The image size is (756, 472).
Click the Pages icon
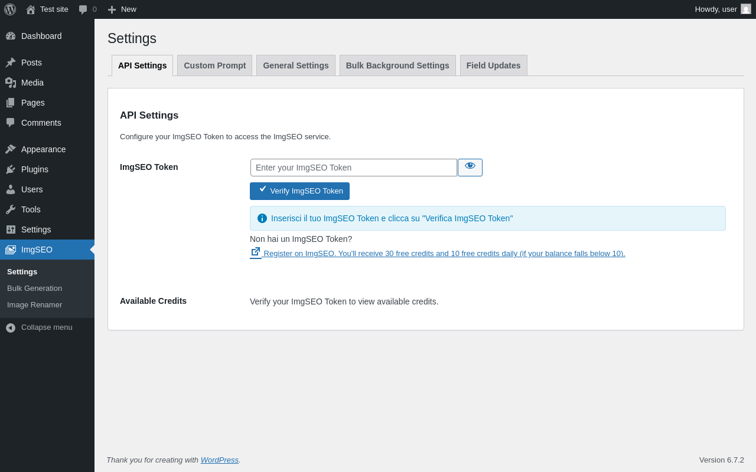click(11, 103)
